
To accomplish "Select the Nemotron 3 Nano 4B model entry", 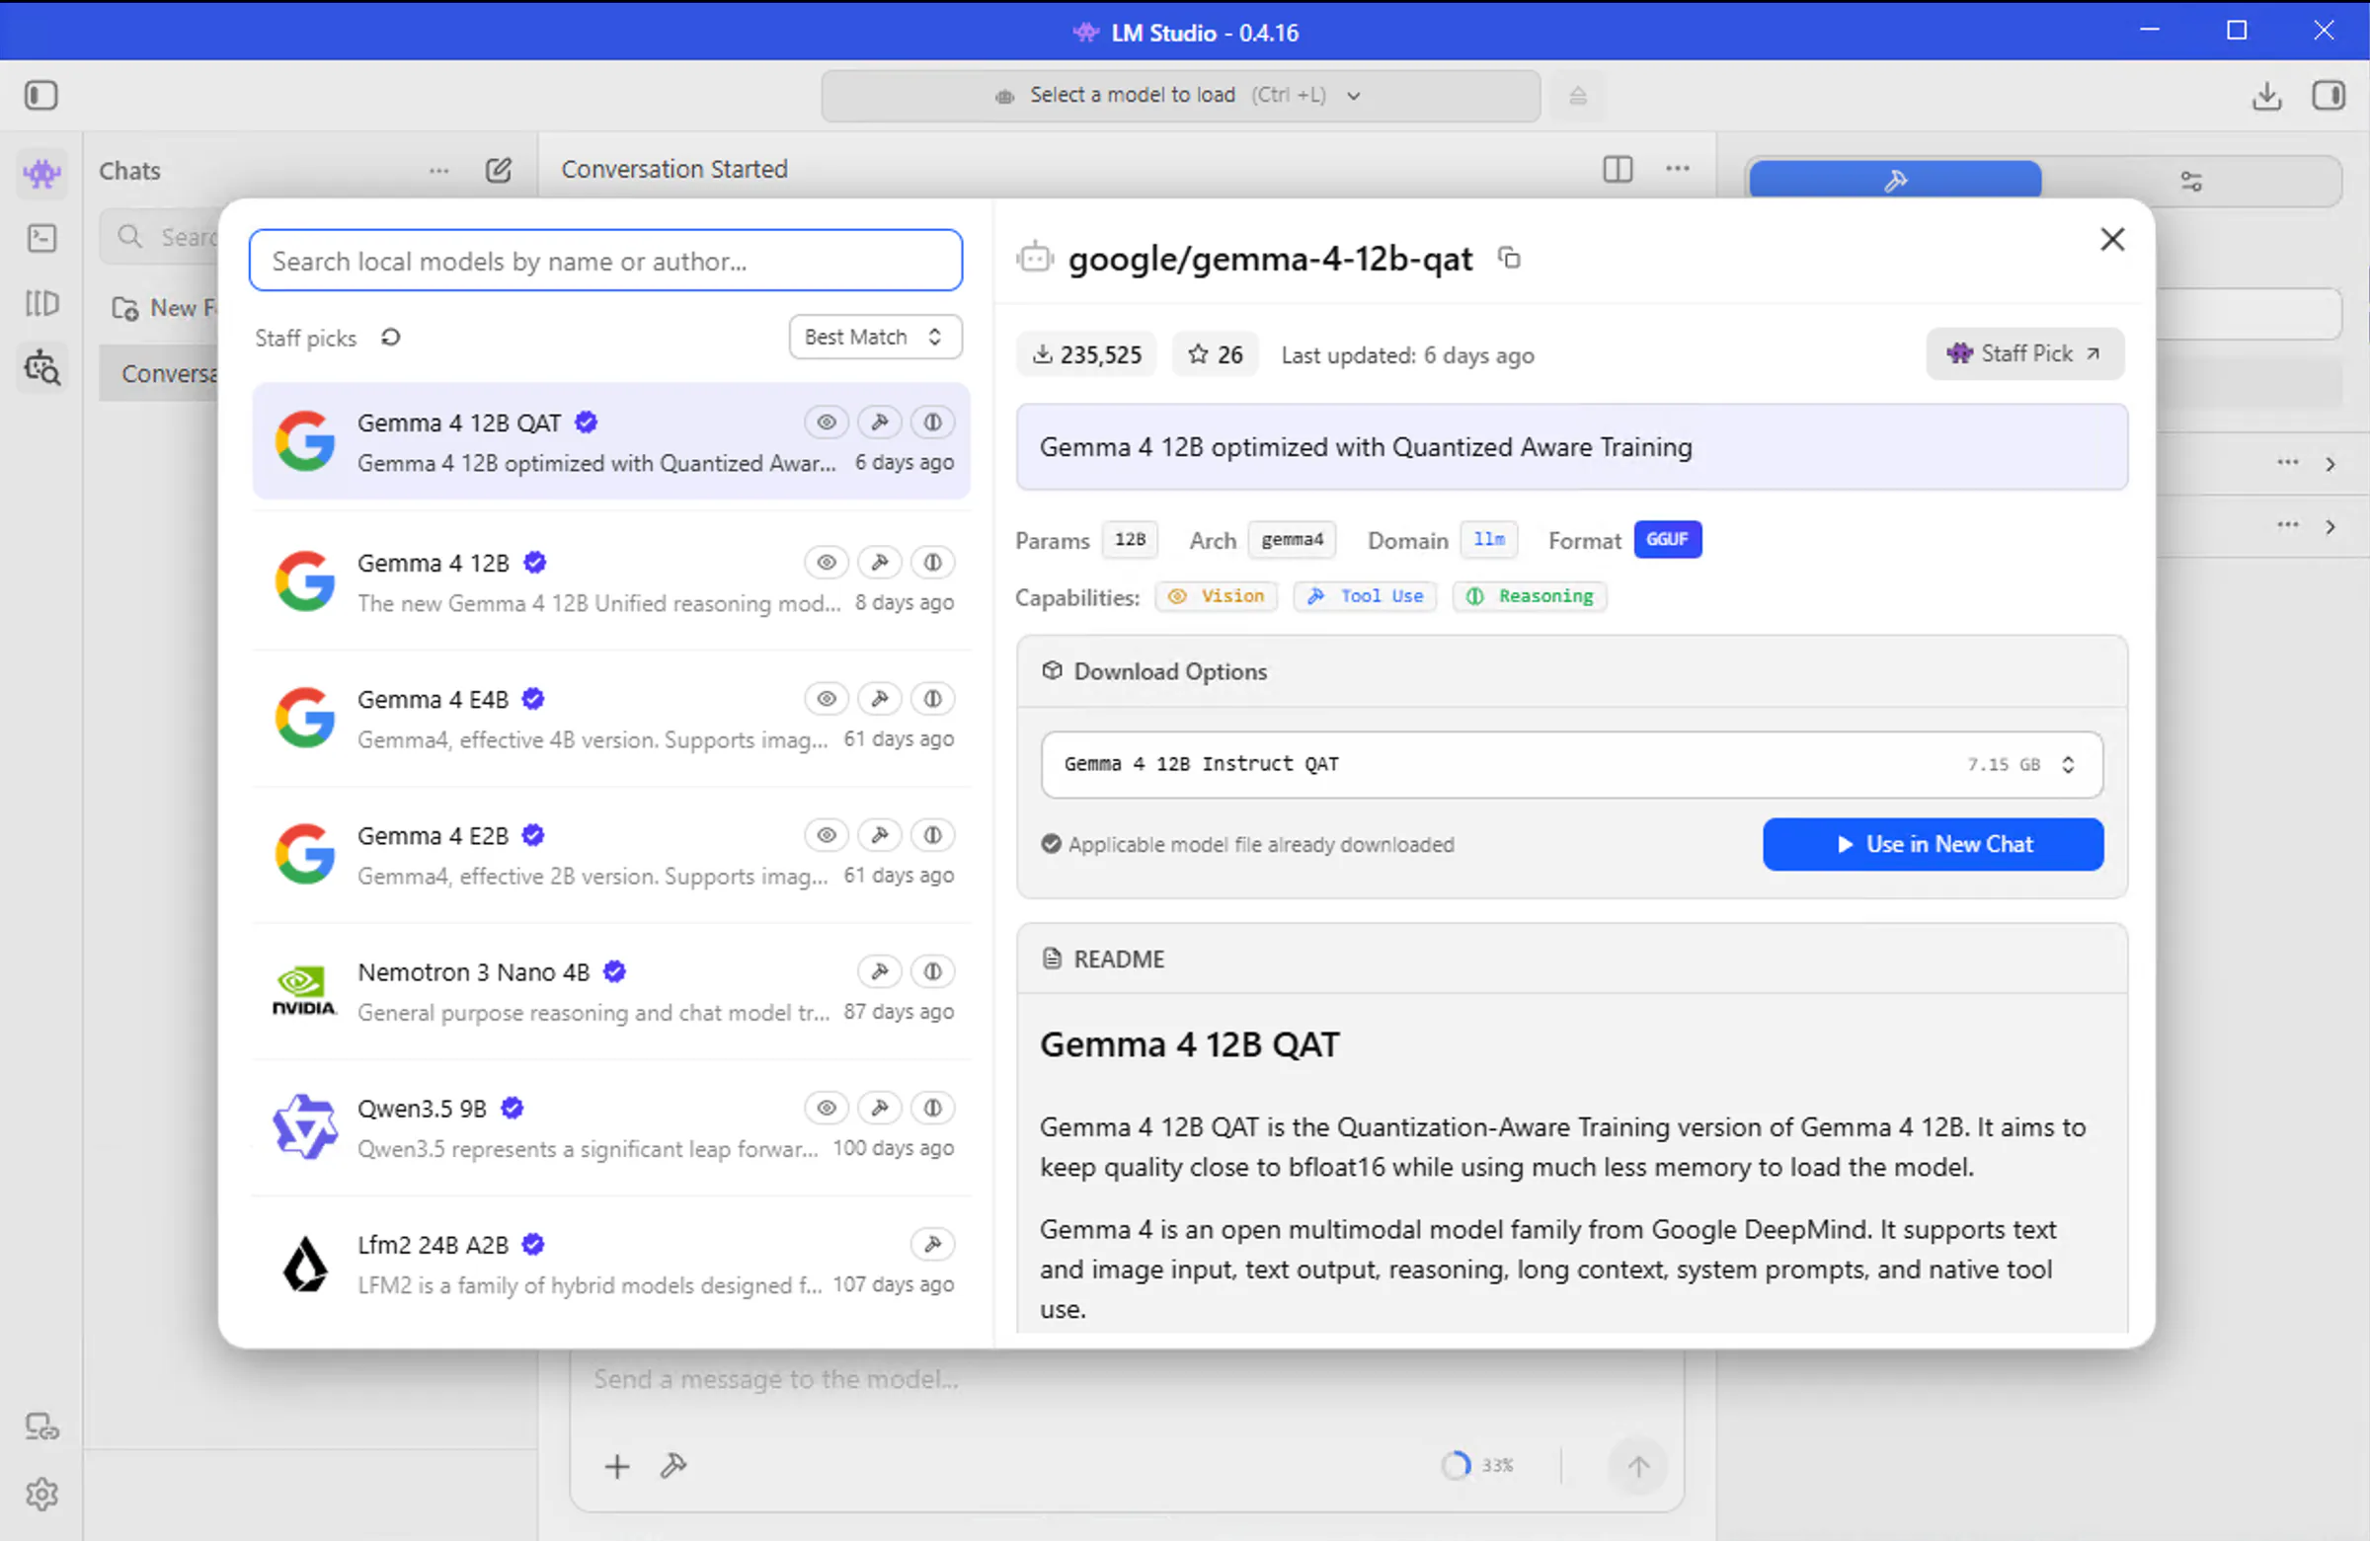I will [x=611, y=990].
